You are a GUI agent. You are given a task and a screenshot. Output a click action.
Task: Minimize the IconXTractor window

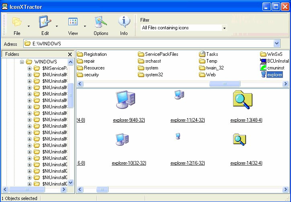[x=266, y=7]
